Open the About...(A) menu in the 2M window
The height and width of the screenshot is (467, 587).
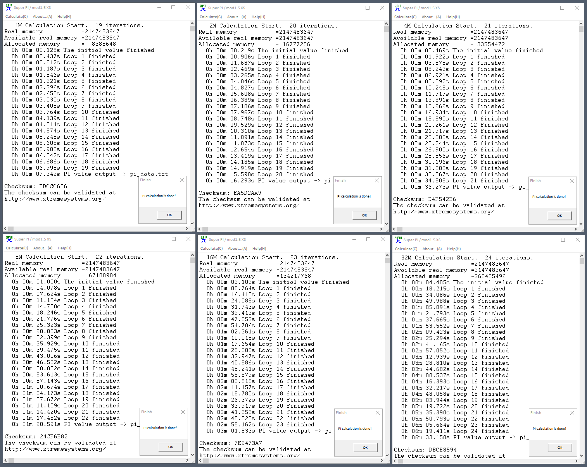pos(237,17)
